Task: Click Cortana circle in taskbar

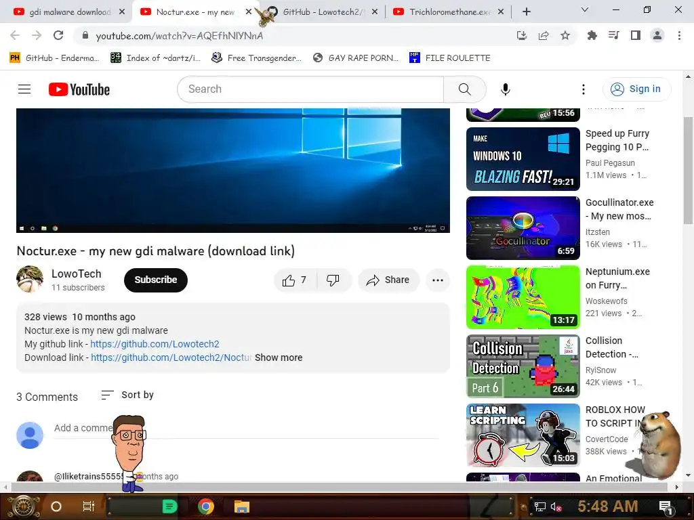Action: pyautogui.click(x=56, y=506)
